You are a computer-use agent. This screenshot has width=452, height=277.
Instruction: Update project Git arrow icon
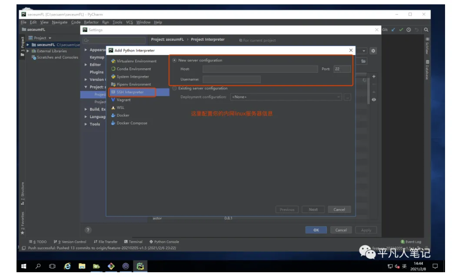[393, 30]
